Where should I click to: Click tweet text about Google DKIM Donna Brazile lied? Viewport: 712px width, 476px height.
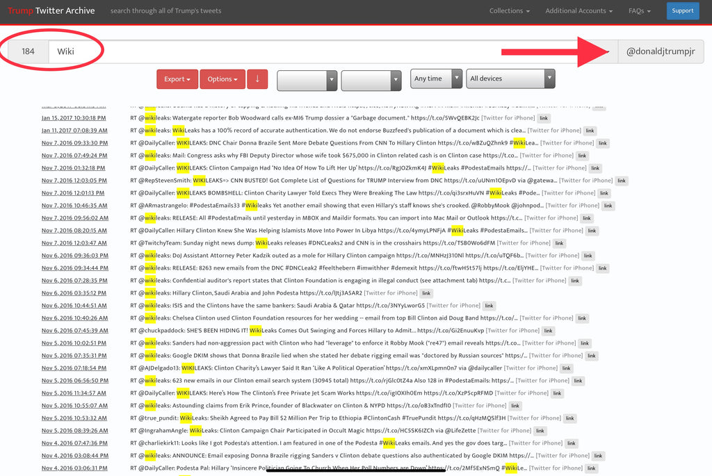pyautogui.click(x=329, y=356)
